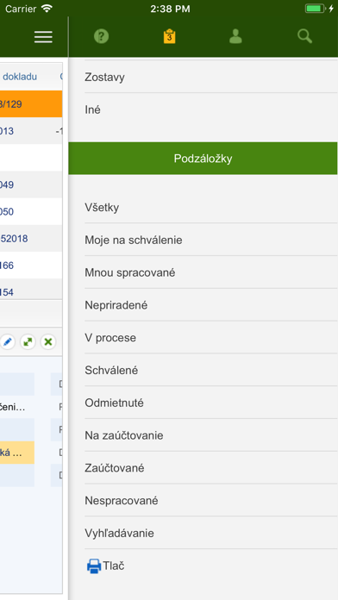Choose Zaúčtované filter
Screen dimensions: 338x600
210,467
